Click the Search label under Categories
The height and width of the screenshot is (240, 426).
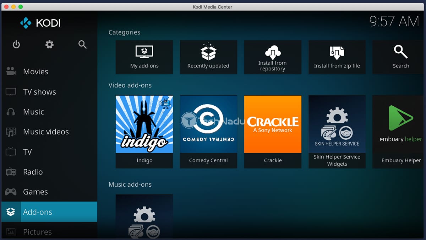click(401, 66)
